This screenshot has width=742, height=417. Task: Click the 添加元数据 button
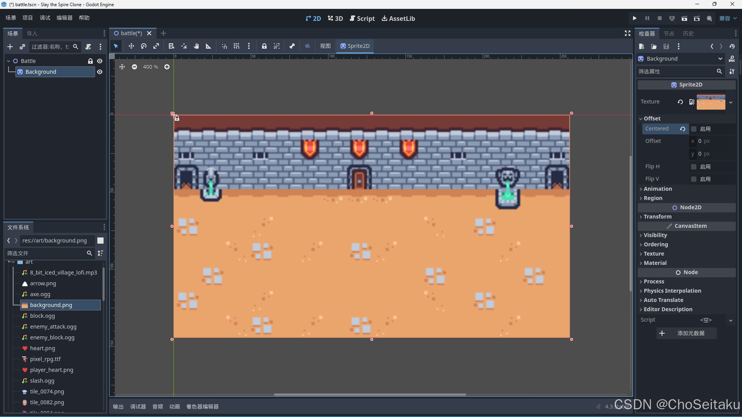(x=687, y=333)
